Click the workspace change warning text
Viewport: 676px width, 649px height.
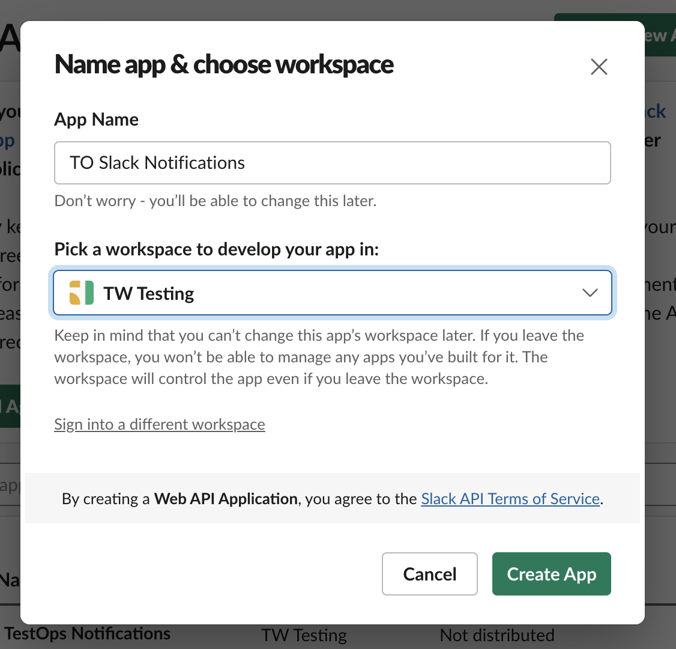coord(319,357)
